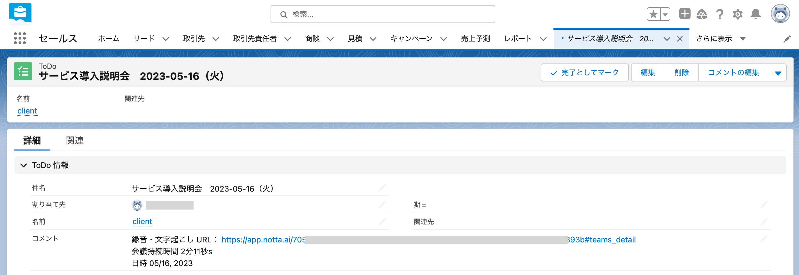Image resolution: width=799 pixels, height=275 pixels.
Task: Click 完了としてマーク button
Action: click(584, 72)
